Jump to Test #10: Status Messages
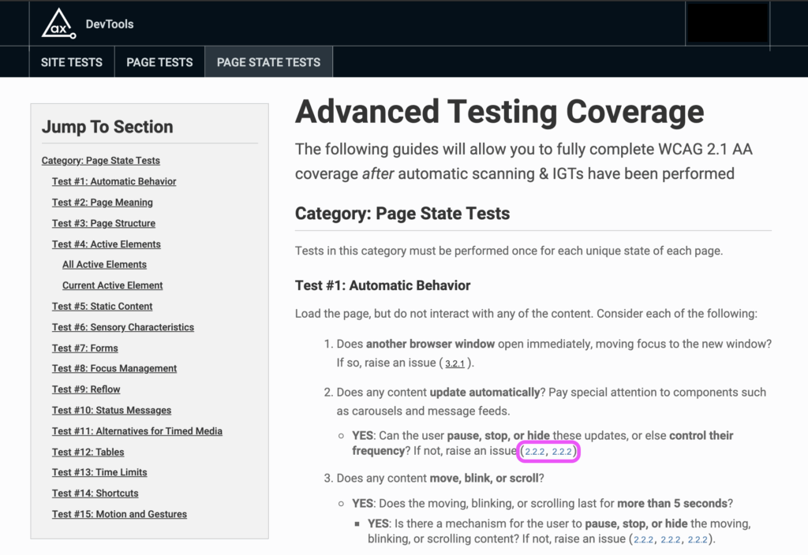808x555 pixels. tap(111, 410)
